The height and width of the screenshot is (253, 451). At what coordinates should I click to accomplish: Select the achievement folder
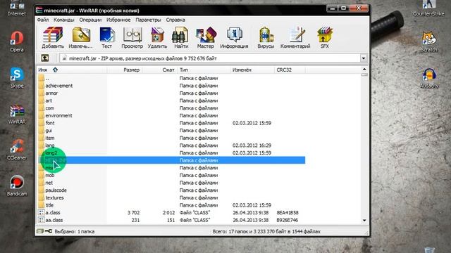(x=58, y=86)
